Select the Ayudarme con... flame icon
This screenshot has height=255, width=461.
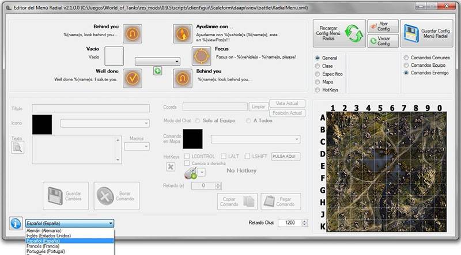[x=183, y=33]
